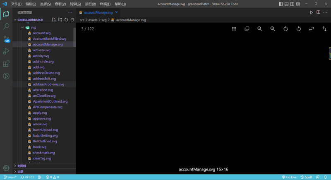Screen dimensions: 331x180
Task: Click the assets breadcrumb segment
Action: pos(93,20)
